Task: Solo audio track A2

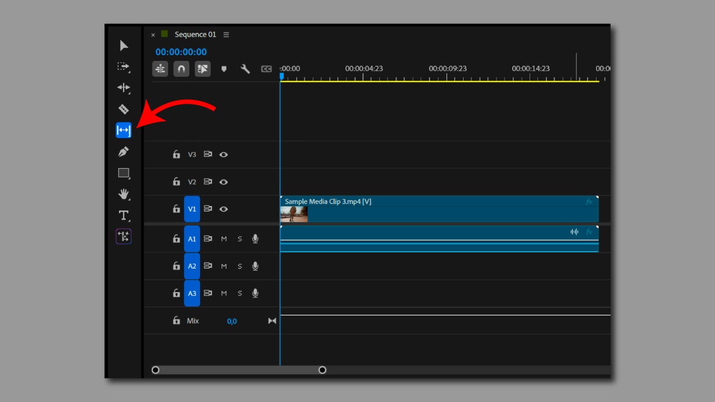Action: [240, 266]
